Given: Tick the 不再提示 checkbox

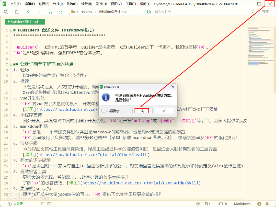Looking at the screenshot, I should [103, 111].
